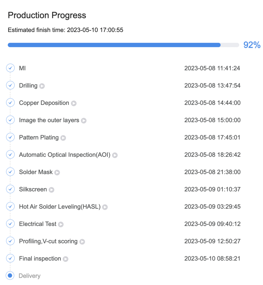Play the Final inspection video icon
263x285 pixels.
click(65, 259)
